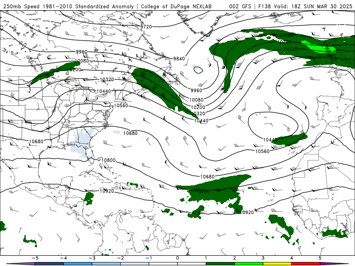Click the '0' tick on the color scale
This screenshot has width=355, height=266.
177,258
